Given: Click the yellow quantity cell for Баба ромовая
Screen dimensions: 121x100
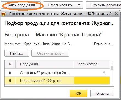Looking at the screenshot, I should 92,80.
